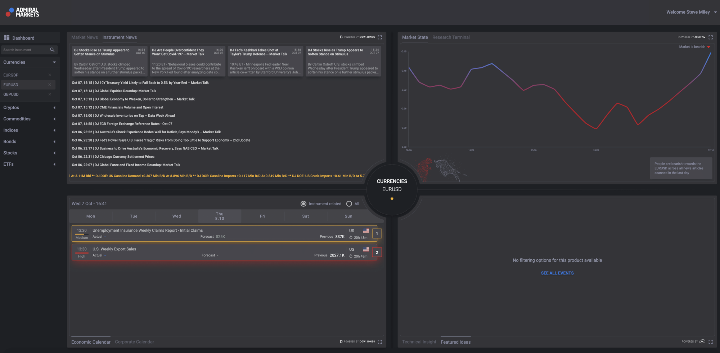The image size is (720, 353).
Task: Switch to the Research Terminal tab
Action: point(451,37)
